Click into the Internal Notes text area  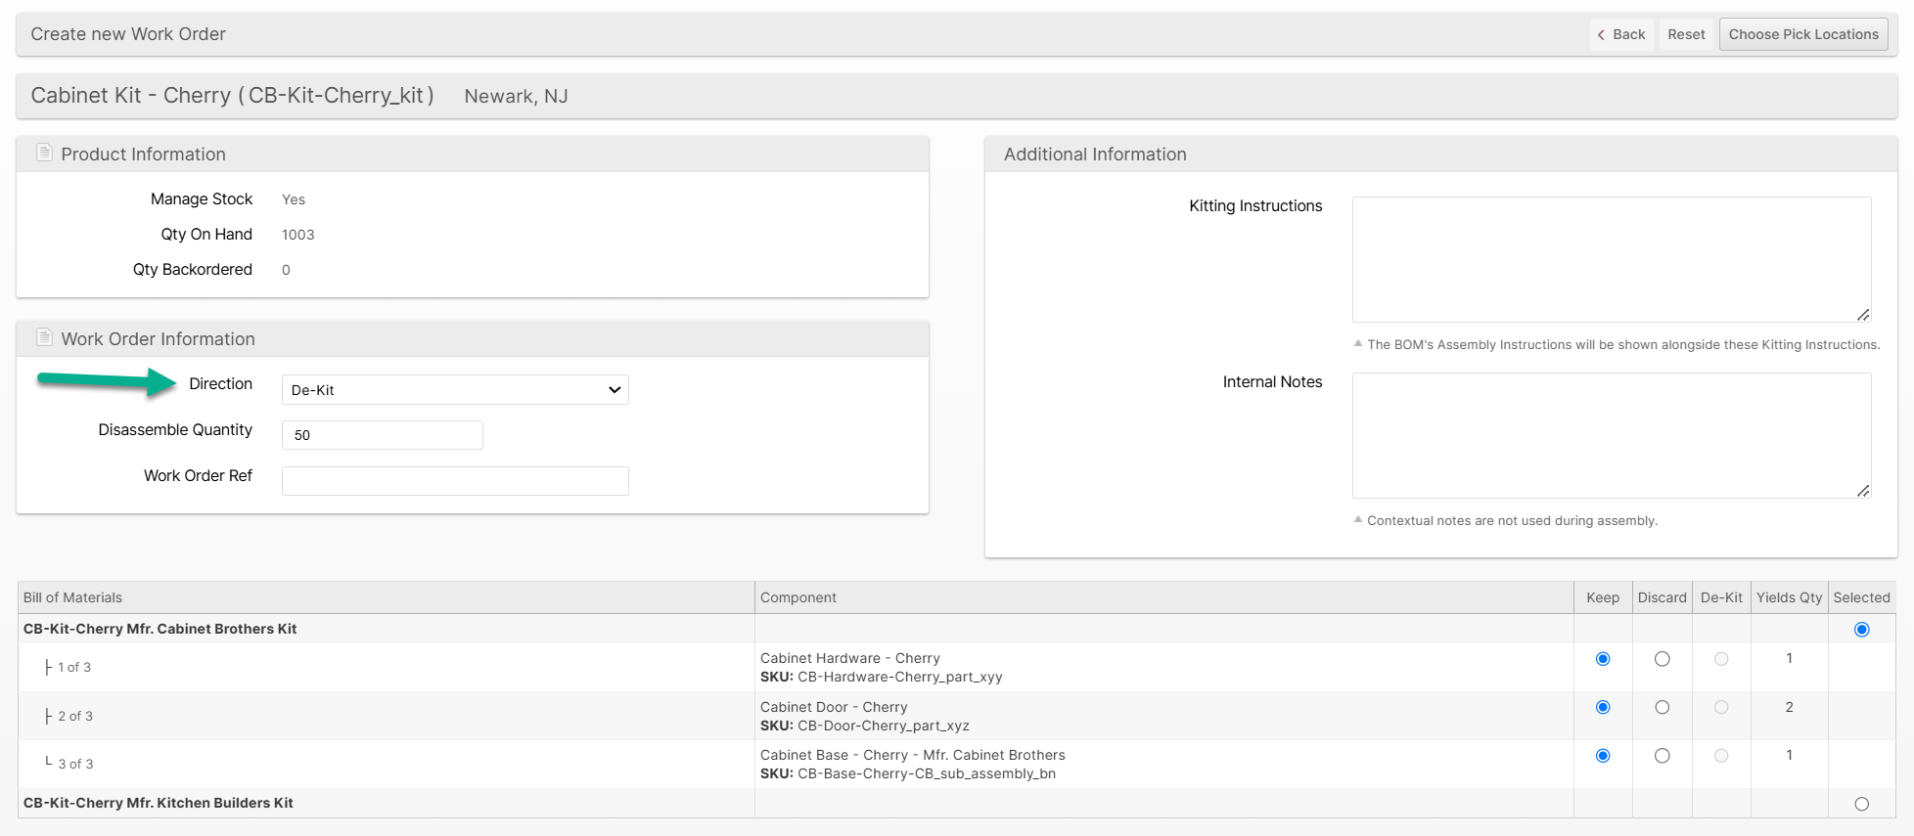coord(1611,435)
